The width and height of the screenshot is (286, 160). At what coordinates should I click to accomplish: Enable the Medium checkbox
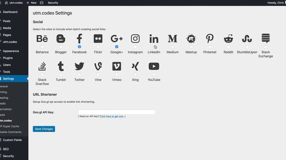[x=172, y=47]
